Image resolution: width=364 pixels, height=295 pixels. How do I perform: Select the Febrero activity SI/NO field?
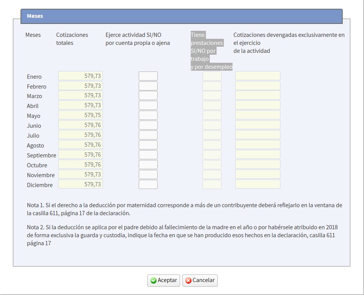click(148, 86)
